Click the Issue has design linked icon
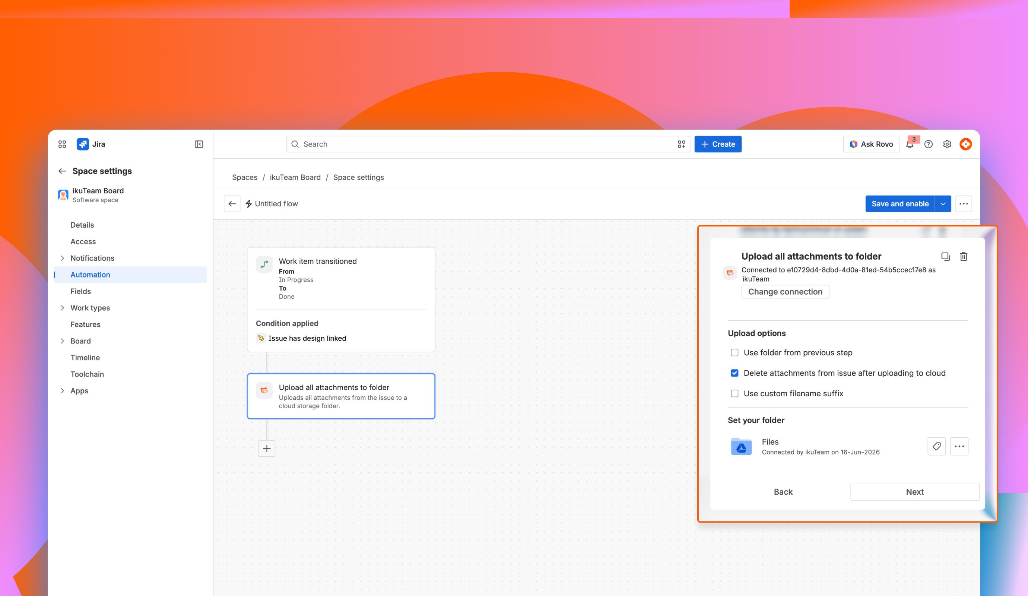This screenshot has height=596, width=1028. (x=261, y=338)
